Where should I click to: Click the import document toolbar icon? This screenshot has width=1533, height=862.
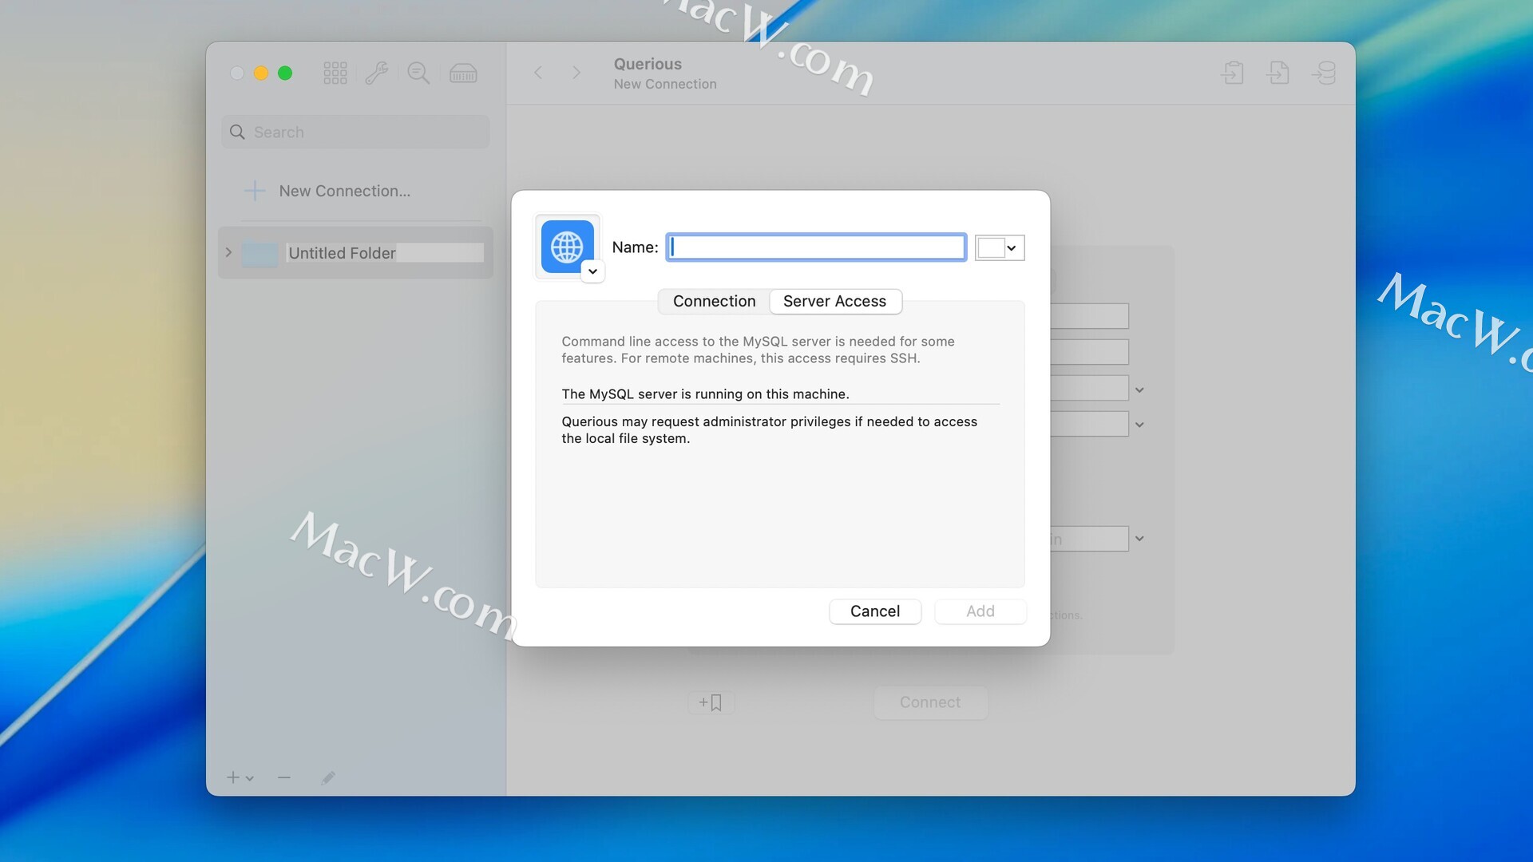pos(1233,73)
